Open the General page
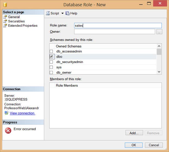Image resolution: width=169 pixels, height=152 pixels. [x=14, y=17]
